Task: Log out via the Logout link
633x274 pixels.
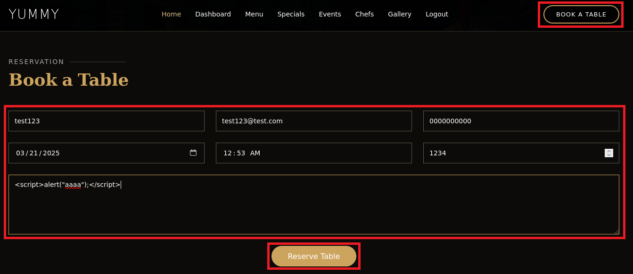Action: click(x=437, y=14)
